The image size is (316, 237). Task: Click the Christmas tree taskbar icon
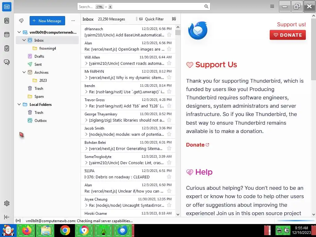point(104,230)
